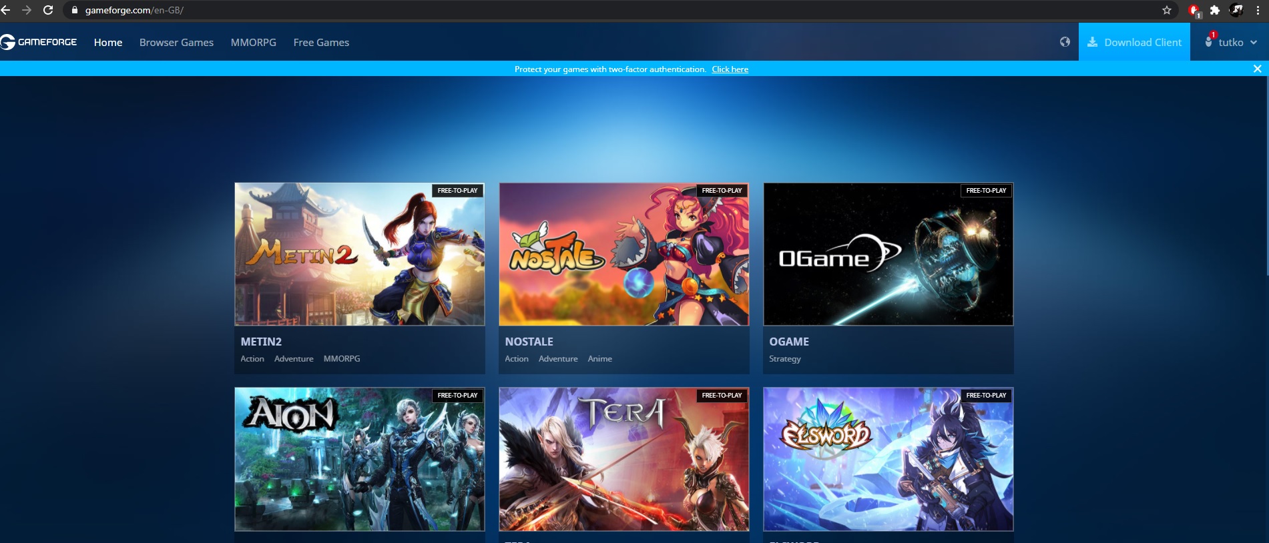Select the Home navigation tab
The height and width of the screenshot is (543, 1269).
[108, 42]
